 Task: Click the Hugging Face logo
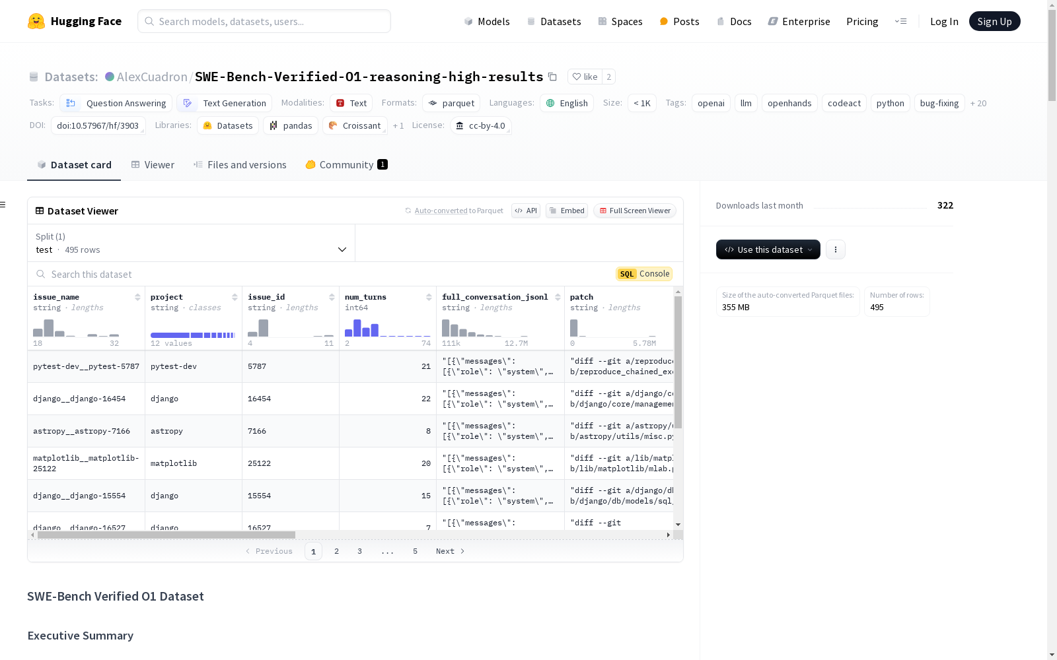point(74,21)
